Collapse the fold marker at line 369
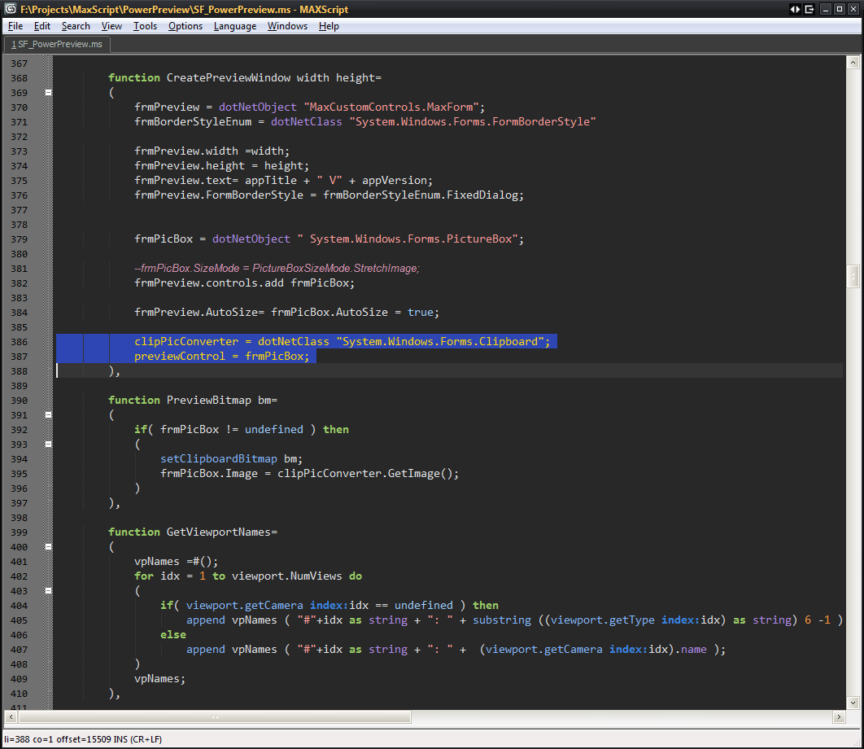864x749 pixels. [x=48, y=93]
